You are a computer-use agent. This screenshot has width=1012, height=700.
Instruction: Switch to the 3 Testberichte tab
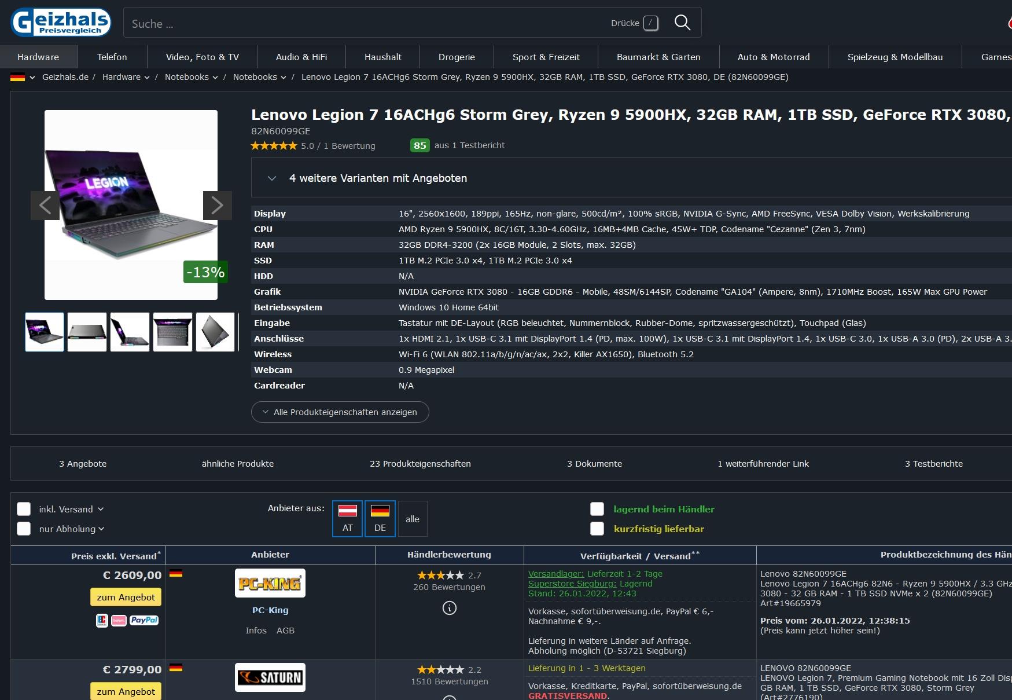coord(933,464)
